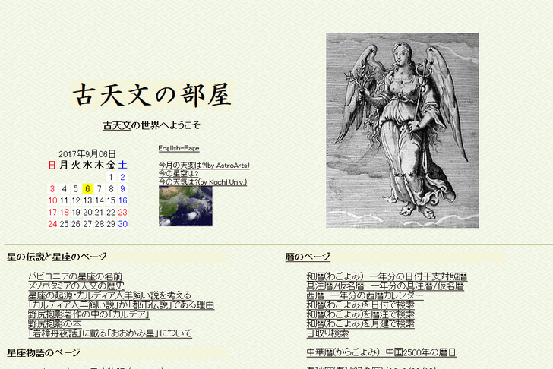Screen dimensions: 553x369
Task: Click date 23 in the calendar
Action: click(122, 213)
